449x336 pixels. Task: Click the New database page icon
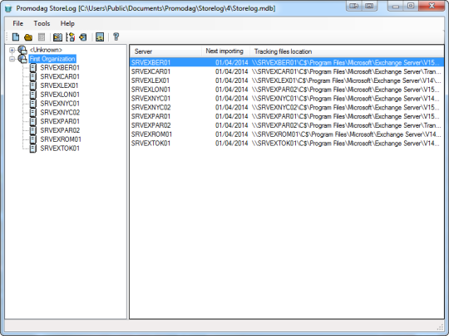tap(16, 37)
